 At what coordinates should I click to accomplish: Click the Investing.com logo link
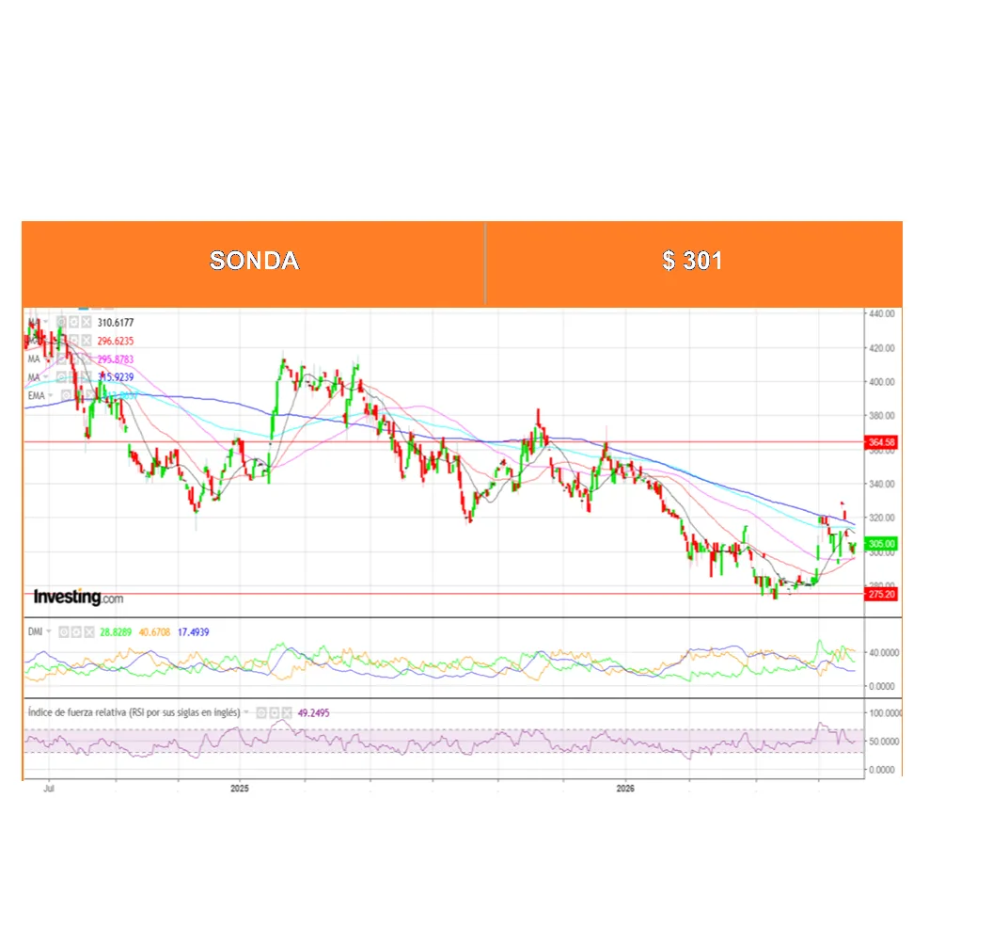click(x=78, y=598)
